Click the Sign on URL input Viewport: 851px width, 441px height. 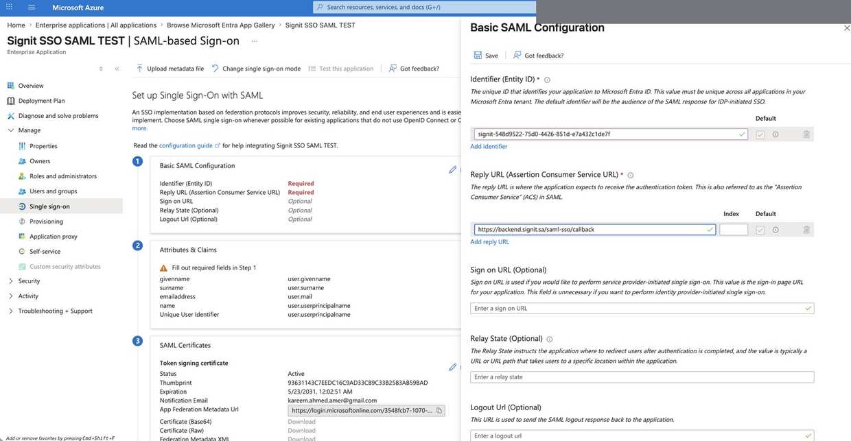coord(642,309)
